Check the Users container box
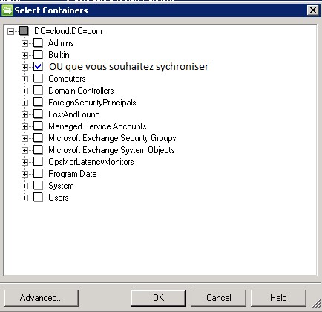Screen dimensions: 322x312 (38, 198)
